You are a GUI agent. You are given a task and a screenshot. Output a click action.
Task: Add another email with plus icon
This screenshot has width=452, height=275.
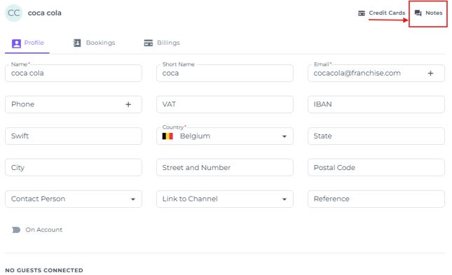[430, 73]
